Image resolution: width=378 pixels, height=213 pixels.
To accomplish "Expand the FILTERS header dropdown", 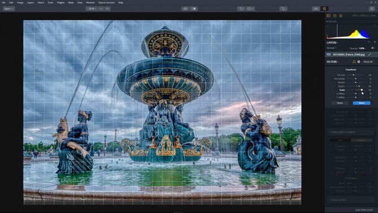I will pyautogui.click(x=332, y=62).
